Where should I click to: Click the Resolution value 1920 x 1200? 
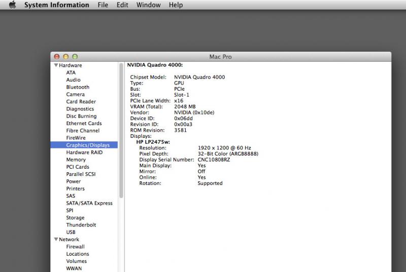(x=224, y=148)
